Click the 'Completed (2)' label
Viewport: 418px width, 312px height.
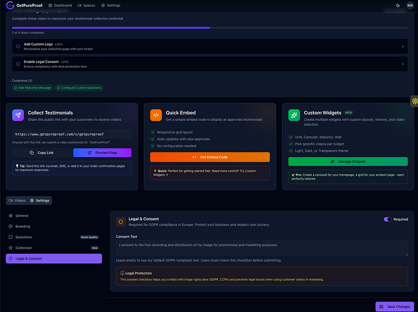[x=22, y=81]
